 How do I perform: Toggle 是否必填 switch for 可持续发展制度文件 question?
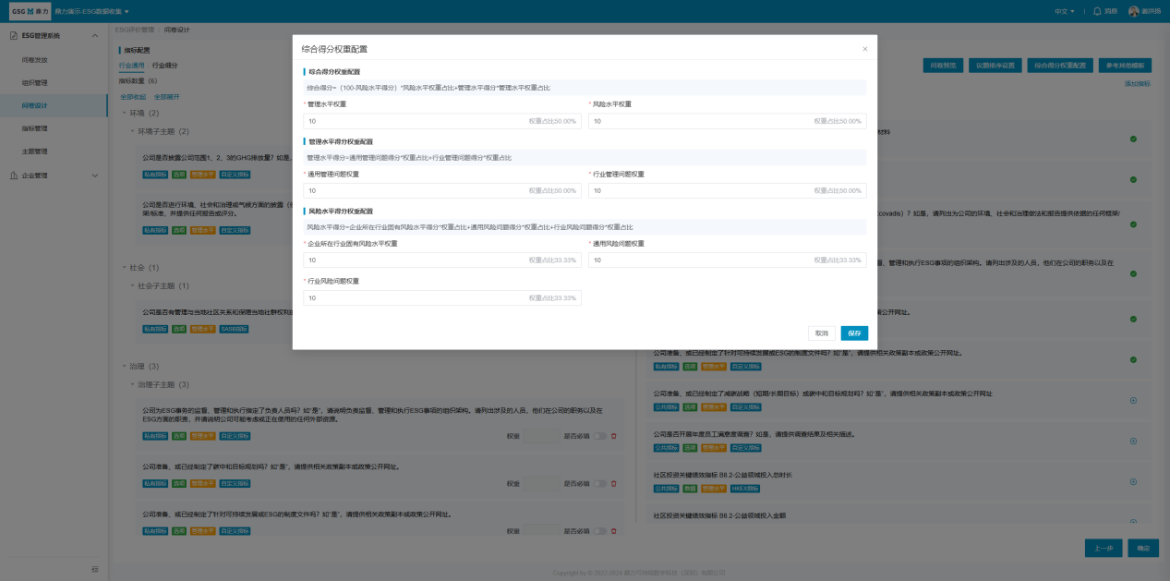pos(599,531)
